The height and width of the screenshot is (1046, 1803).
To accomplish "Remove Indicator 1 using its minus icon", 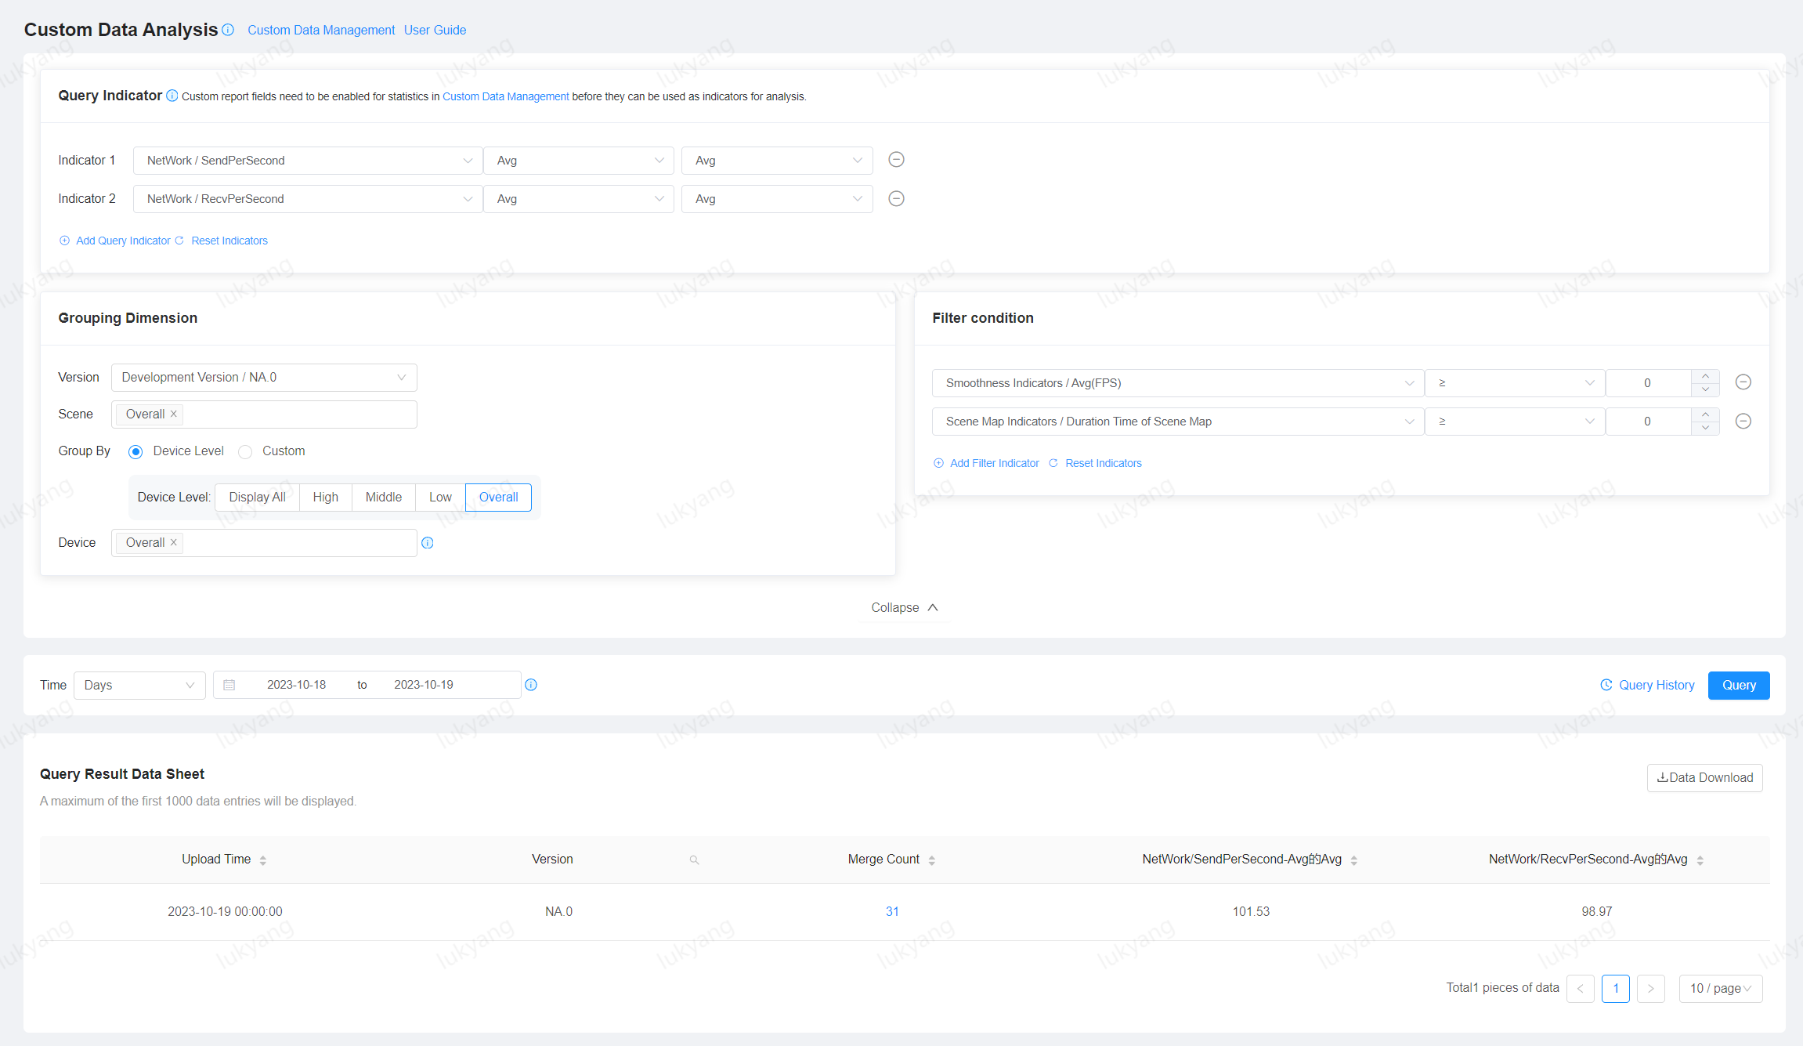I will point(896,160).
